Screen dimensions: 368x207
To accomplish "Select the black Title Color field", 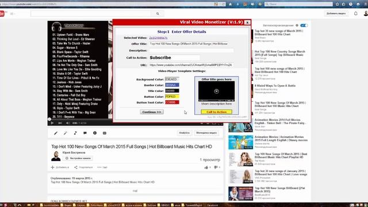I will pos(172,91).
